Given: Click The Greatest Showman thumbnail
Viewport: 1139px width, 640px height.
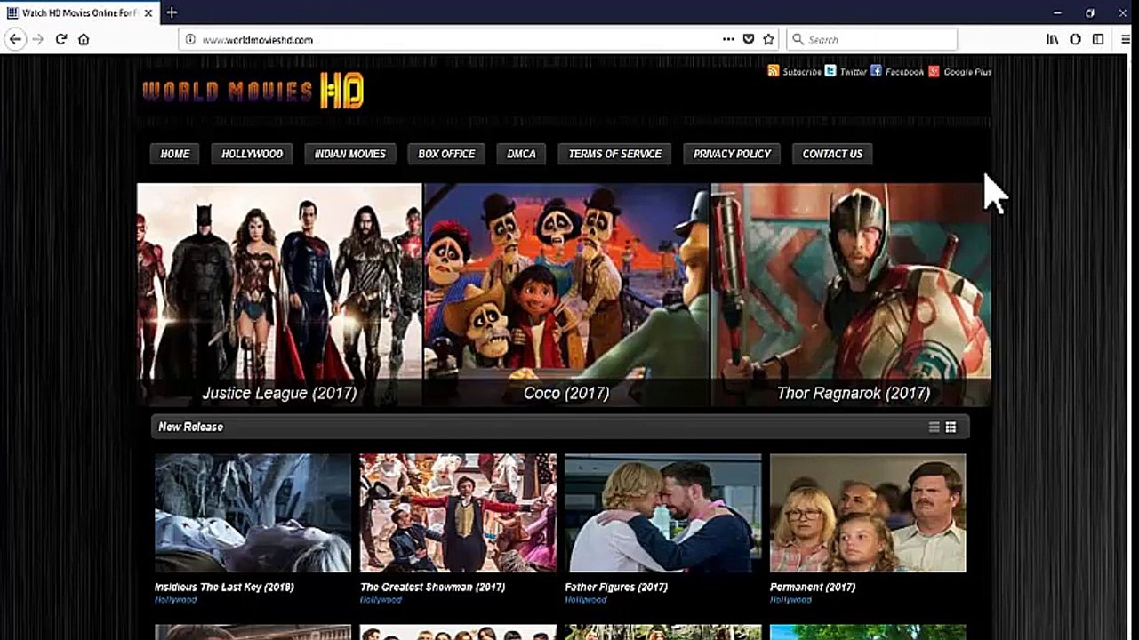Looking at the screenshot, I should [459, 513].
